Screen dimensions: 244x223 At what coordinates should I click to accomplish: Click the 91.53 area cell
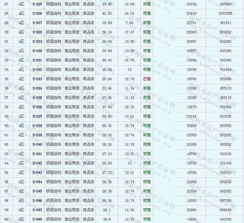(x=107, y=13)
